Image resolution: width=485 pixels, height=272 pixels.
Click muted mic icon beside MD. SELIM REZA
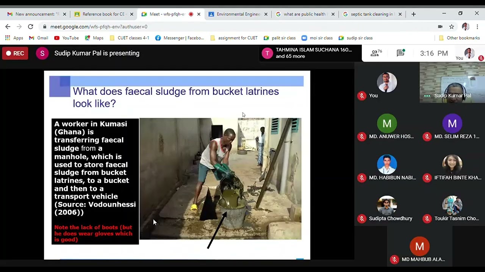coord(427,136)
